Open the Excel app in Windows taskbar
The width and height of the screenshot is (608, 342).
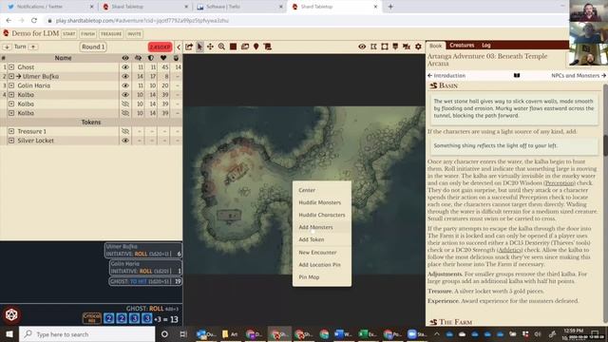(x=368, y=334)
